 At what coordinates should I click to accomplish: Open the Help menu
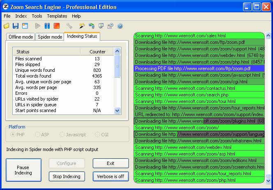pyautogui.click(x=76, y=16)
